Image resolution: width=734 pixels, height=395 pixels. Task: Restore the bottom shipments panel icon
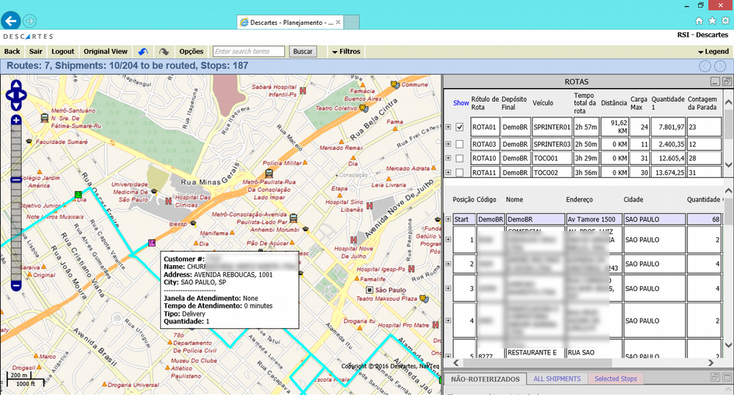pos(715,377)
